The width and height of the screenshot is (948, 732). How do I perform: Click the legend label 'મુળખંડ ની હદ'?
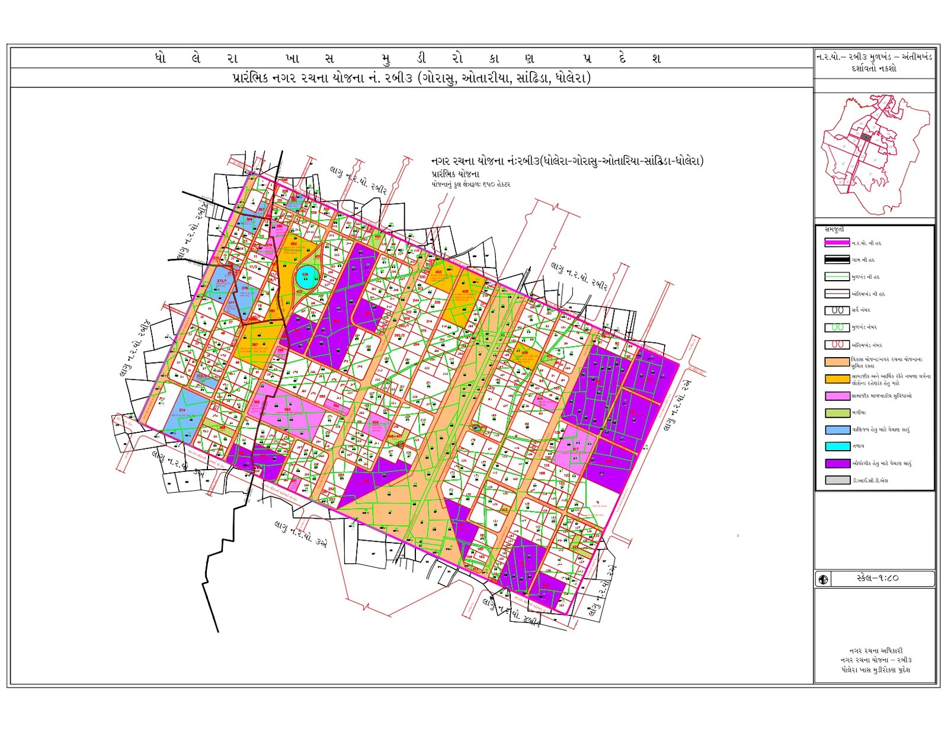[865, 277]
